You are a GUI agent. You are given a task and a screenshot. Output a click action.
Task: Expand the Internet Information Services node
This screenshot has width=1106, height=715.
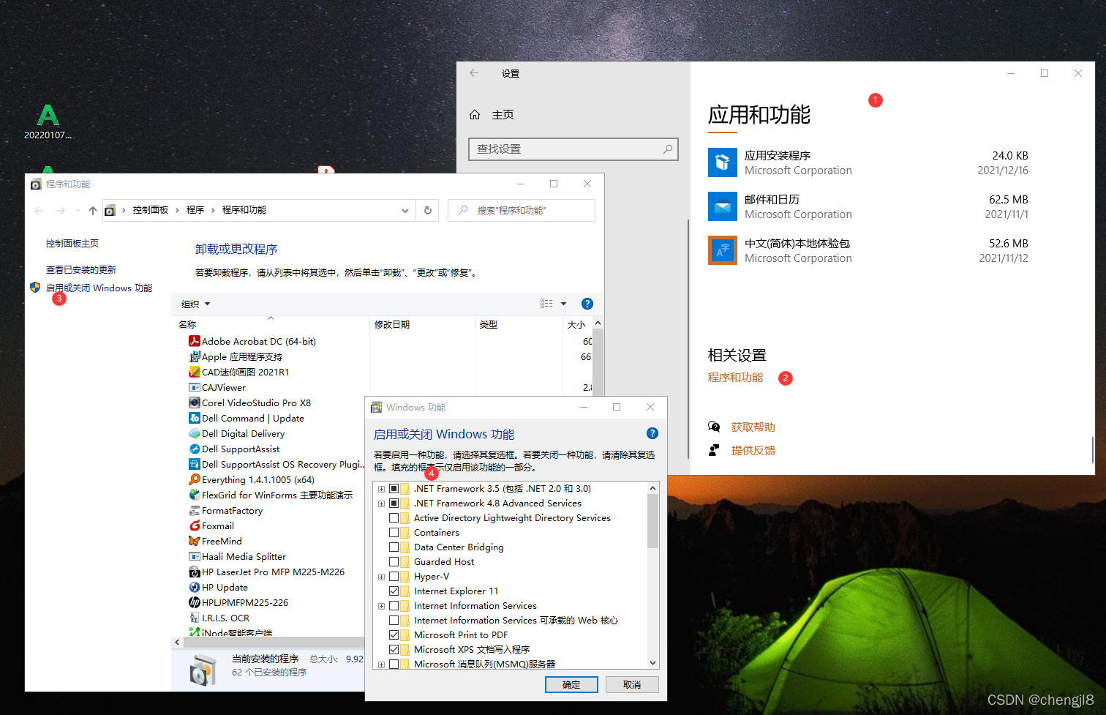pos(381,606)
